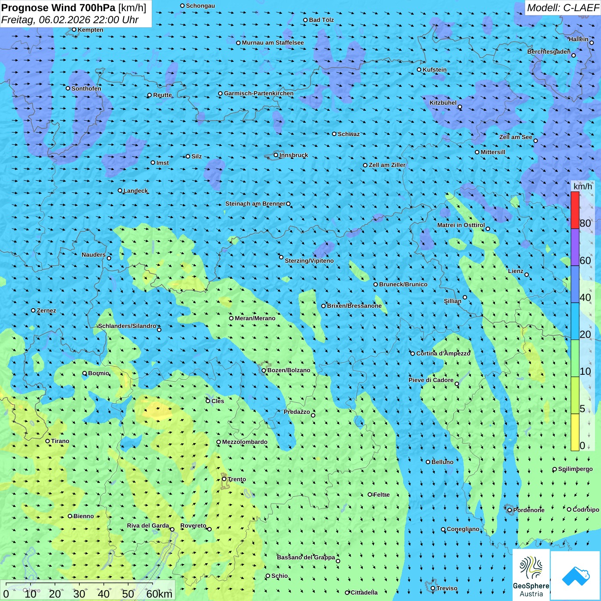
Task: Click the 'Sillian' label
Action: pyautogui.click(x=452, y=301)
